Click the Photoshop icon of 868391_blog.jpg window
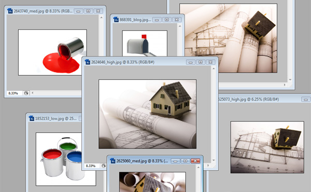The height and width of the screenshot is (192, 311). point(116,20)
